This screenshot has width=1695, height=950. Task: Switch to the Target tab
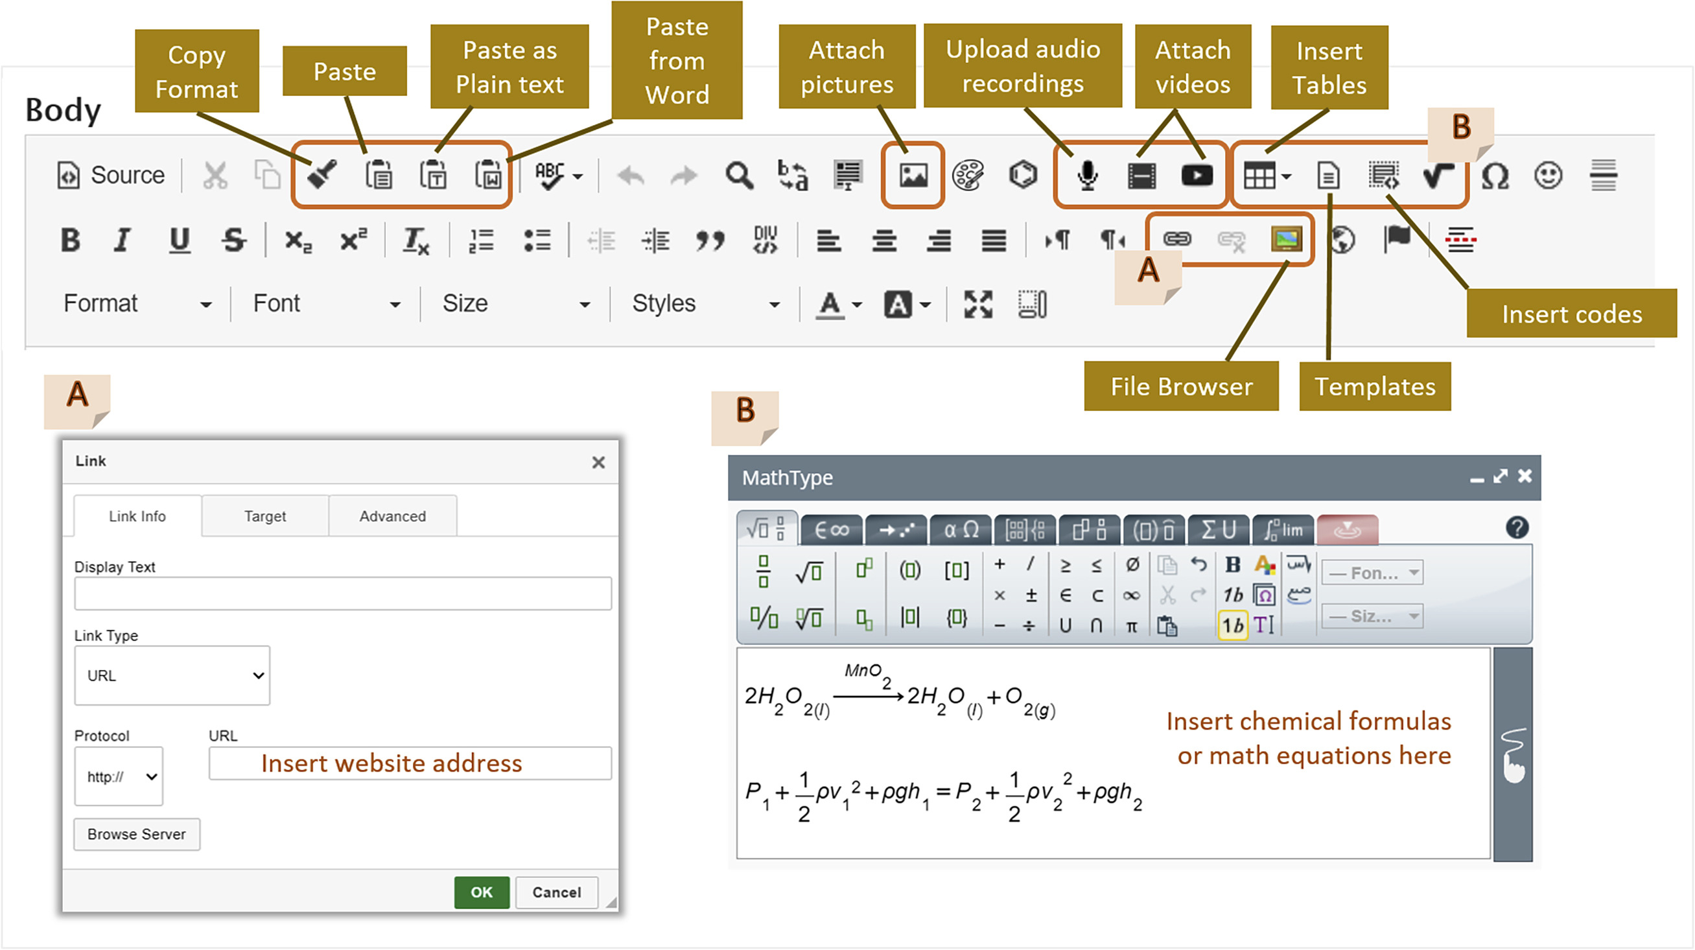(265, 516)
